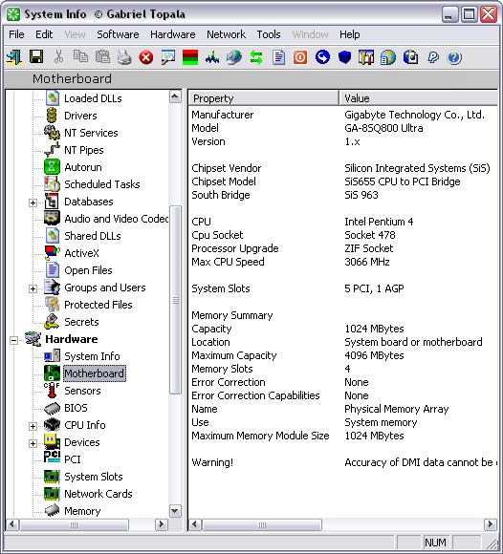
Task: Click the PayPal P toolbar icon
Action: (433, 57)
